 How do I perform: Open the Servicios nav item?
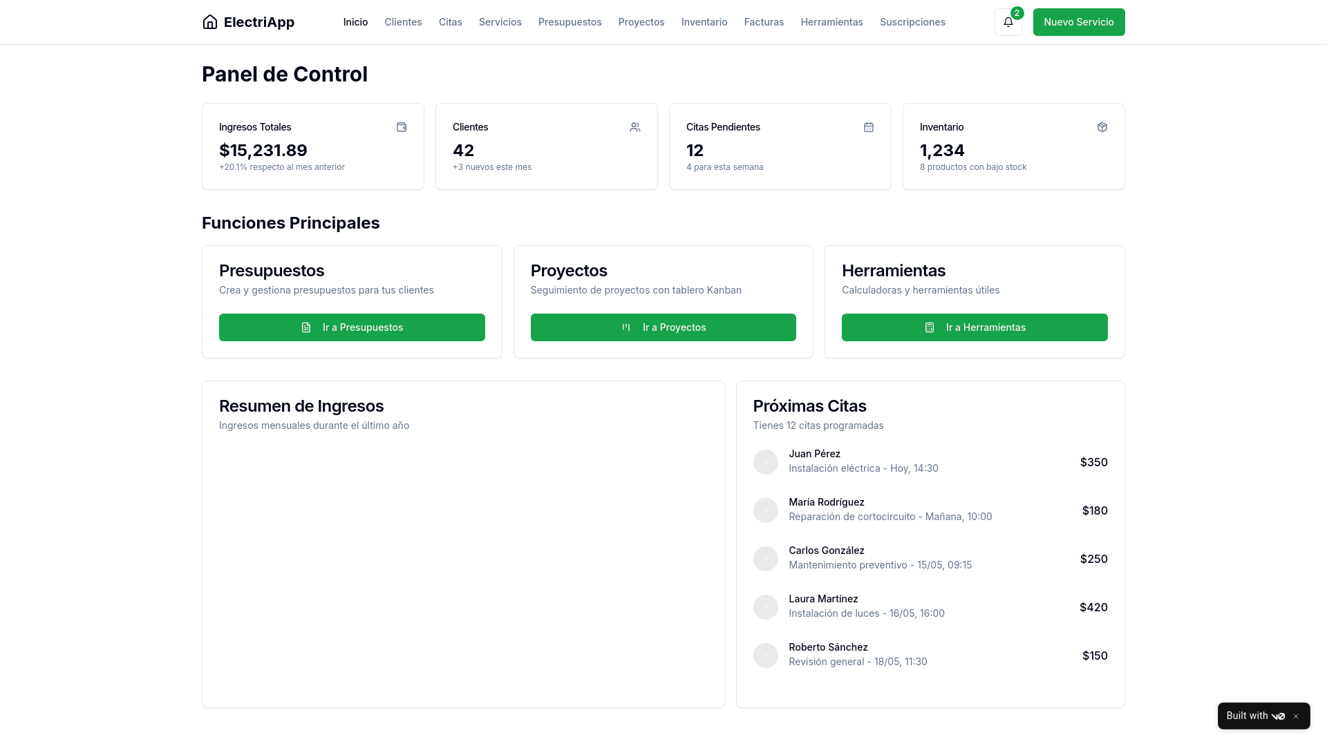pos(500,22)
